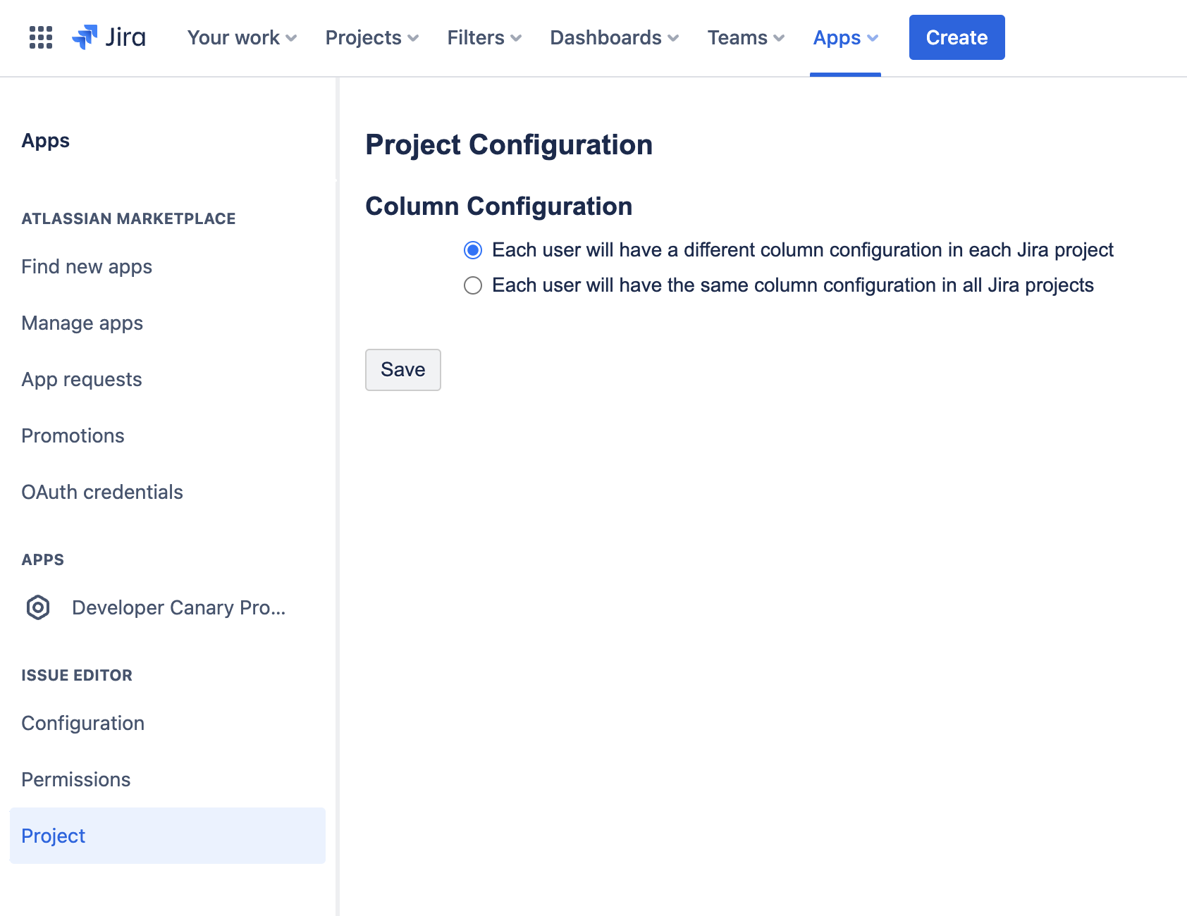
Task: Click the Developer Canary app hexagon icon
Action: (38, 607)
